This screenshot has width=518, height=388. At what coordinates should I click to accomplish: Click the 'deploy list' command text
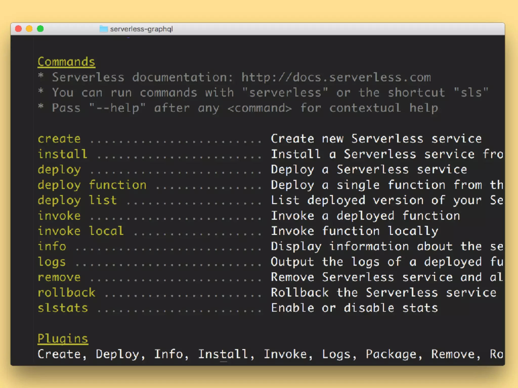tap(77, 200)
